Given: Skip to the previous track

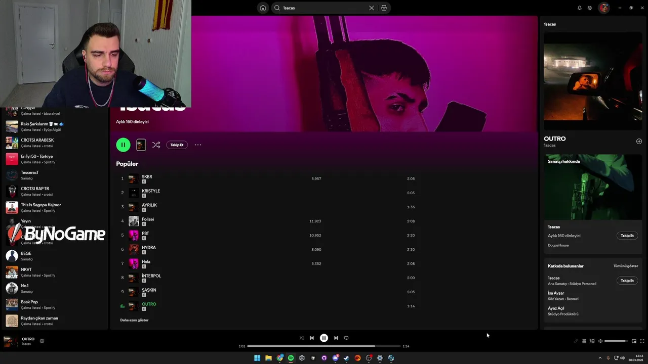Looking at the screenshot, I should (312, 338).
